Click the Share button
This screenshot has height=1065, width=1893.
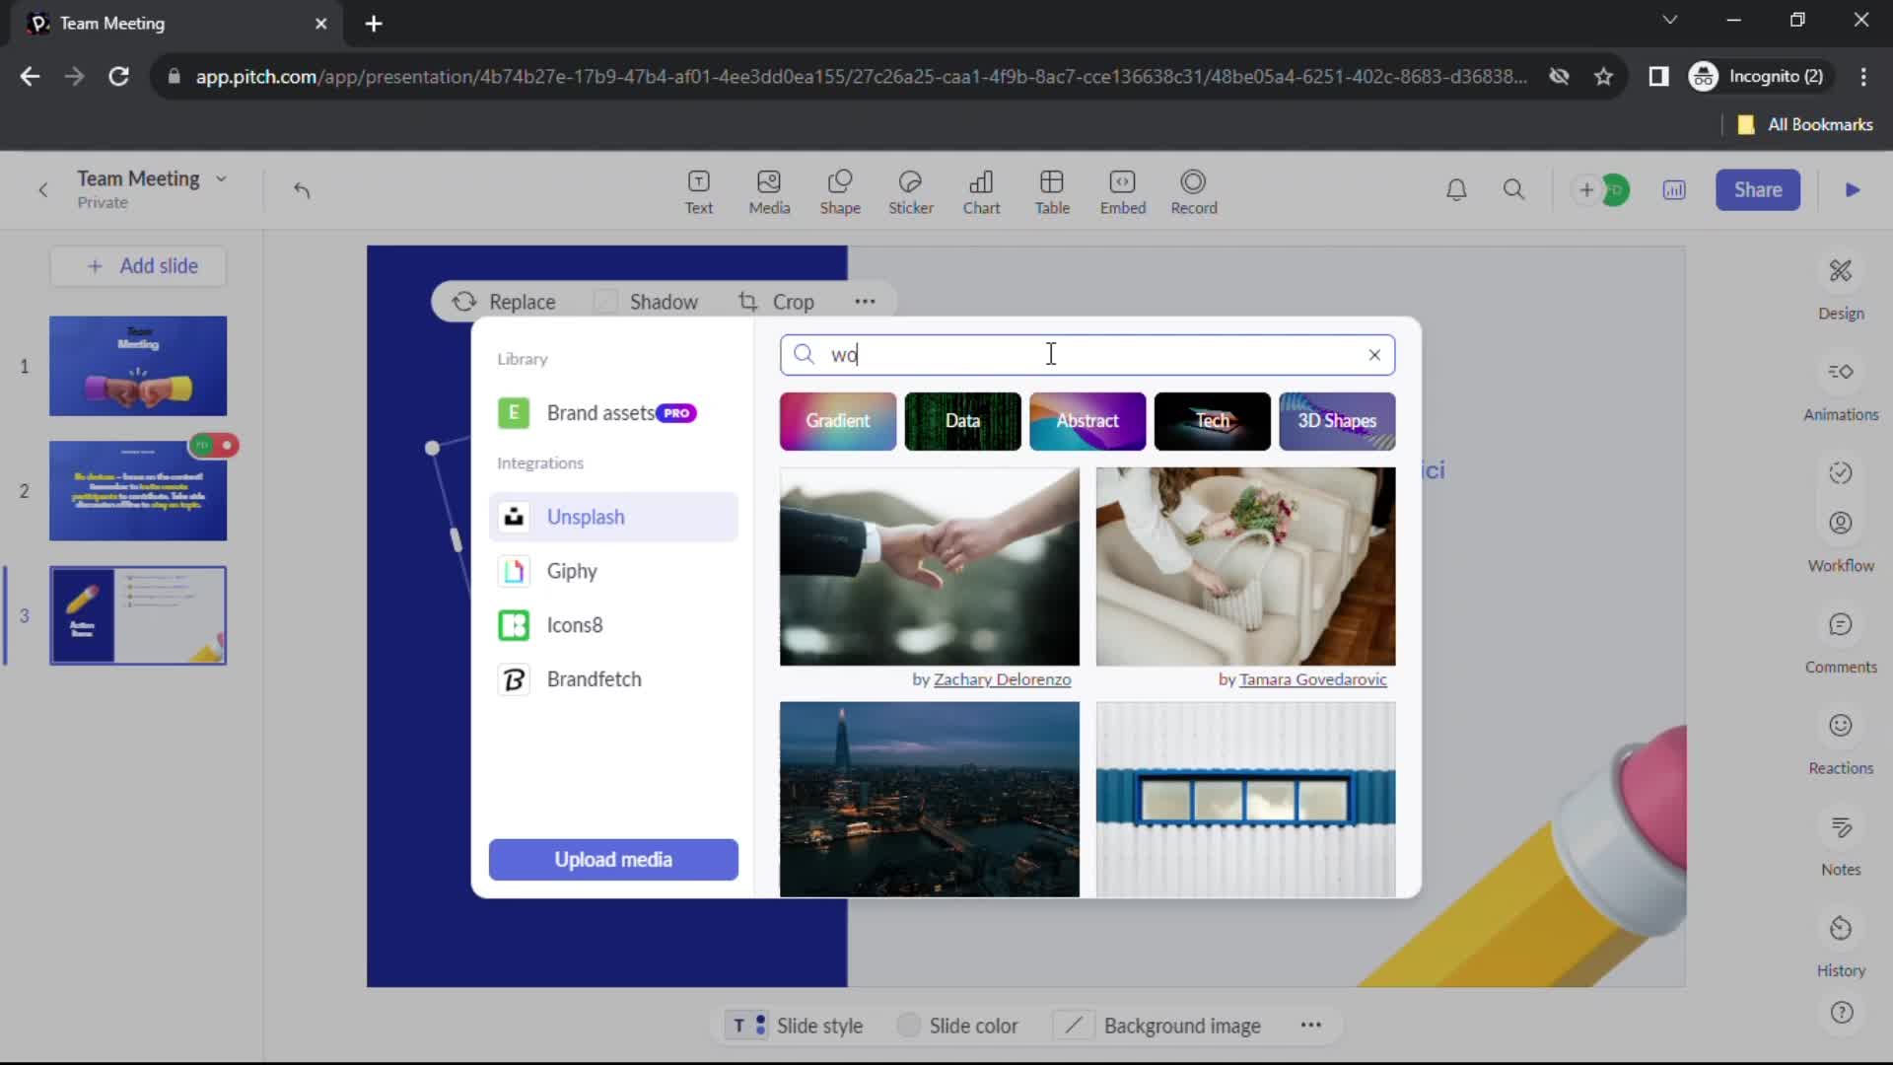[1757, 189]
